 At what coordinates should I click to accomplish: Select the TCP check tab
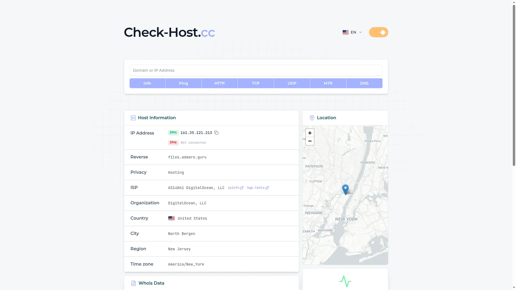pyautogui.click(x=256, y=83)
